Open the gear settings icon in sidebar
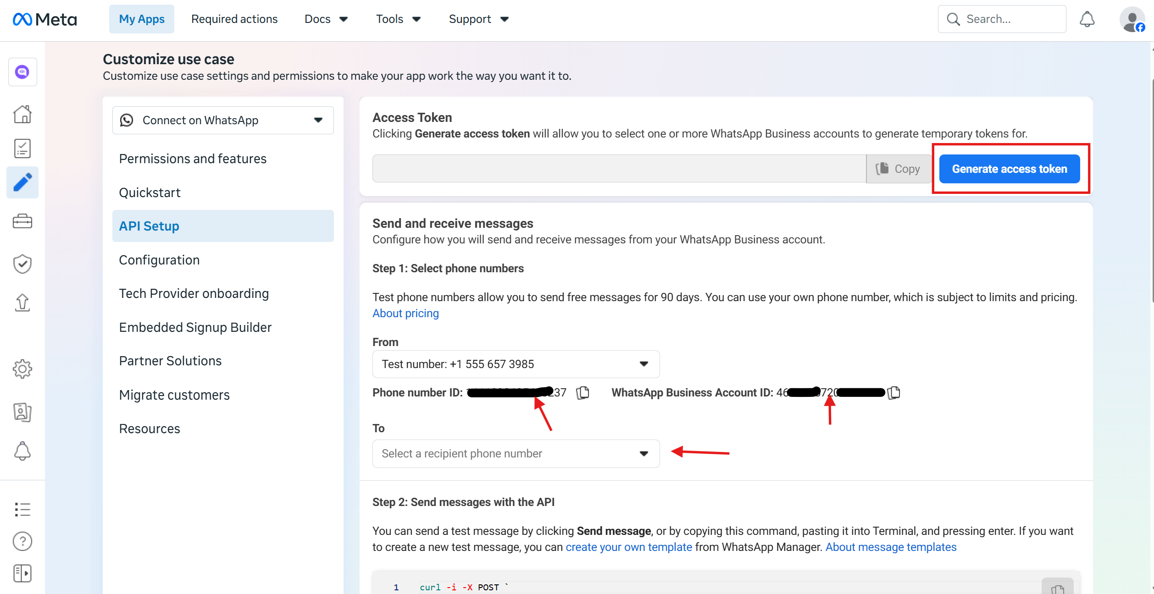Viewport: 1154px width, 594px height. 22,368
